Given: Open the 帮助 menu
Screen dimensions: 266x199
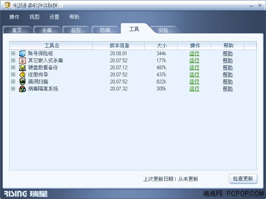Looking at the screenshot, I should [74, 17].
